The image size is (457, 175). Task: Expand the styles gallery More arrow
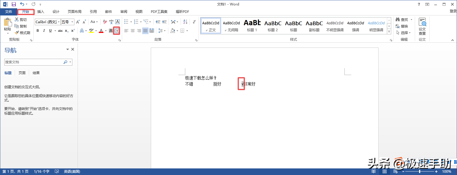[389, 32]
